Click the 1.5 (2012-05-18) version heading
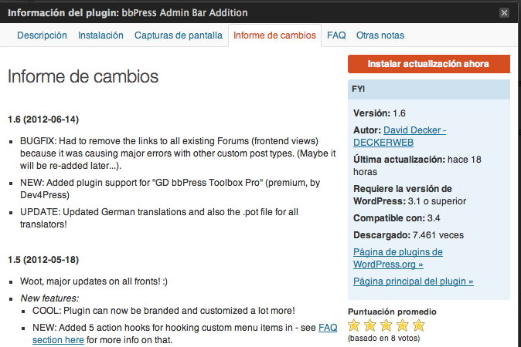This screenshot has width=521, height=347. (x=43, y=259)
